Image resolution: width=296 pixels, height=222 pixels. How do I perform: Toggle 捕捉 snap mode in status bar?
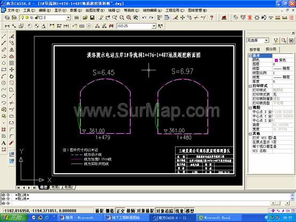[99, 211]
